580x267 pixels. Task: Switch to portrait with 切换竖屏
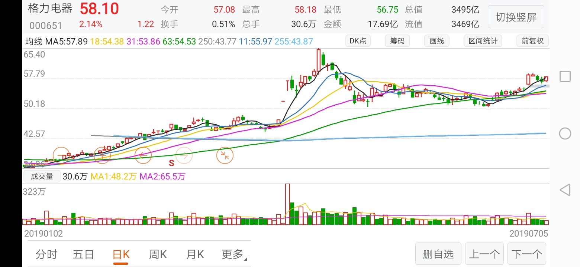click(516, 17)
